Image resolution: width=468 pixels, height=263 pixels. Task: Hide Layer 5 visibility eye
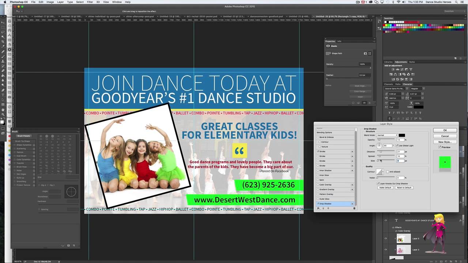385,239
